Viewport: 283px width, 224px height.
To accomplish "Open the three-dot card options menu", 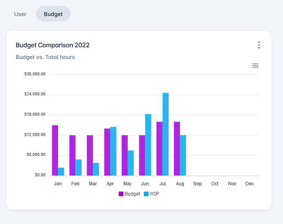I will coord(259,45).
